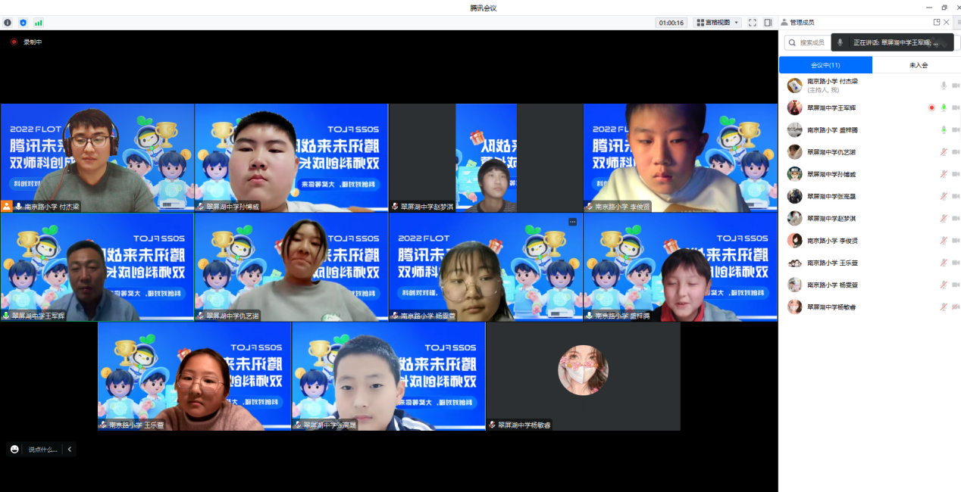961x492 pixels.
Task: Mute 王军辉 via microphone icon
Action: (944, 108)
